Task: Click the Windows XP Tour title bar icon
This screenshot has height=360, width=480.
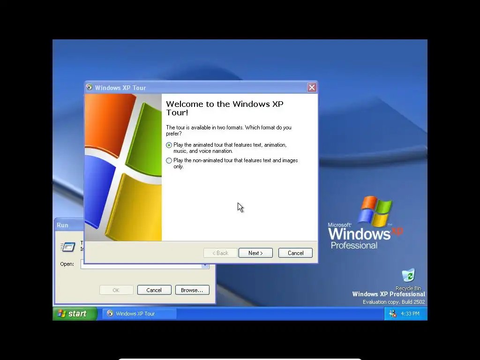Action: point(89,87)
